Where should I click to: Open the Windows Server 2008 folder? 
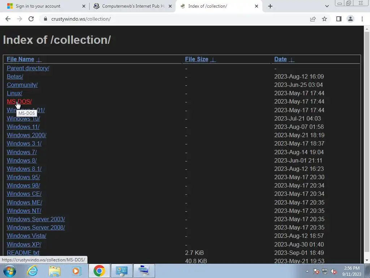point(36,227)
